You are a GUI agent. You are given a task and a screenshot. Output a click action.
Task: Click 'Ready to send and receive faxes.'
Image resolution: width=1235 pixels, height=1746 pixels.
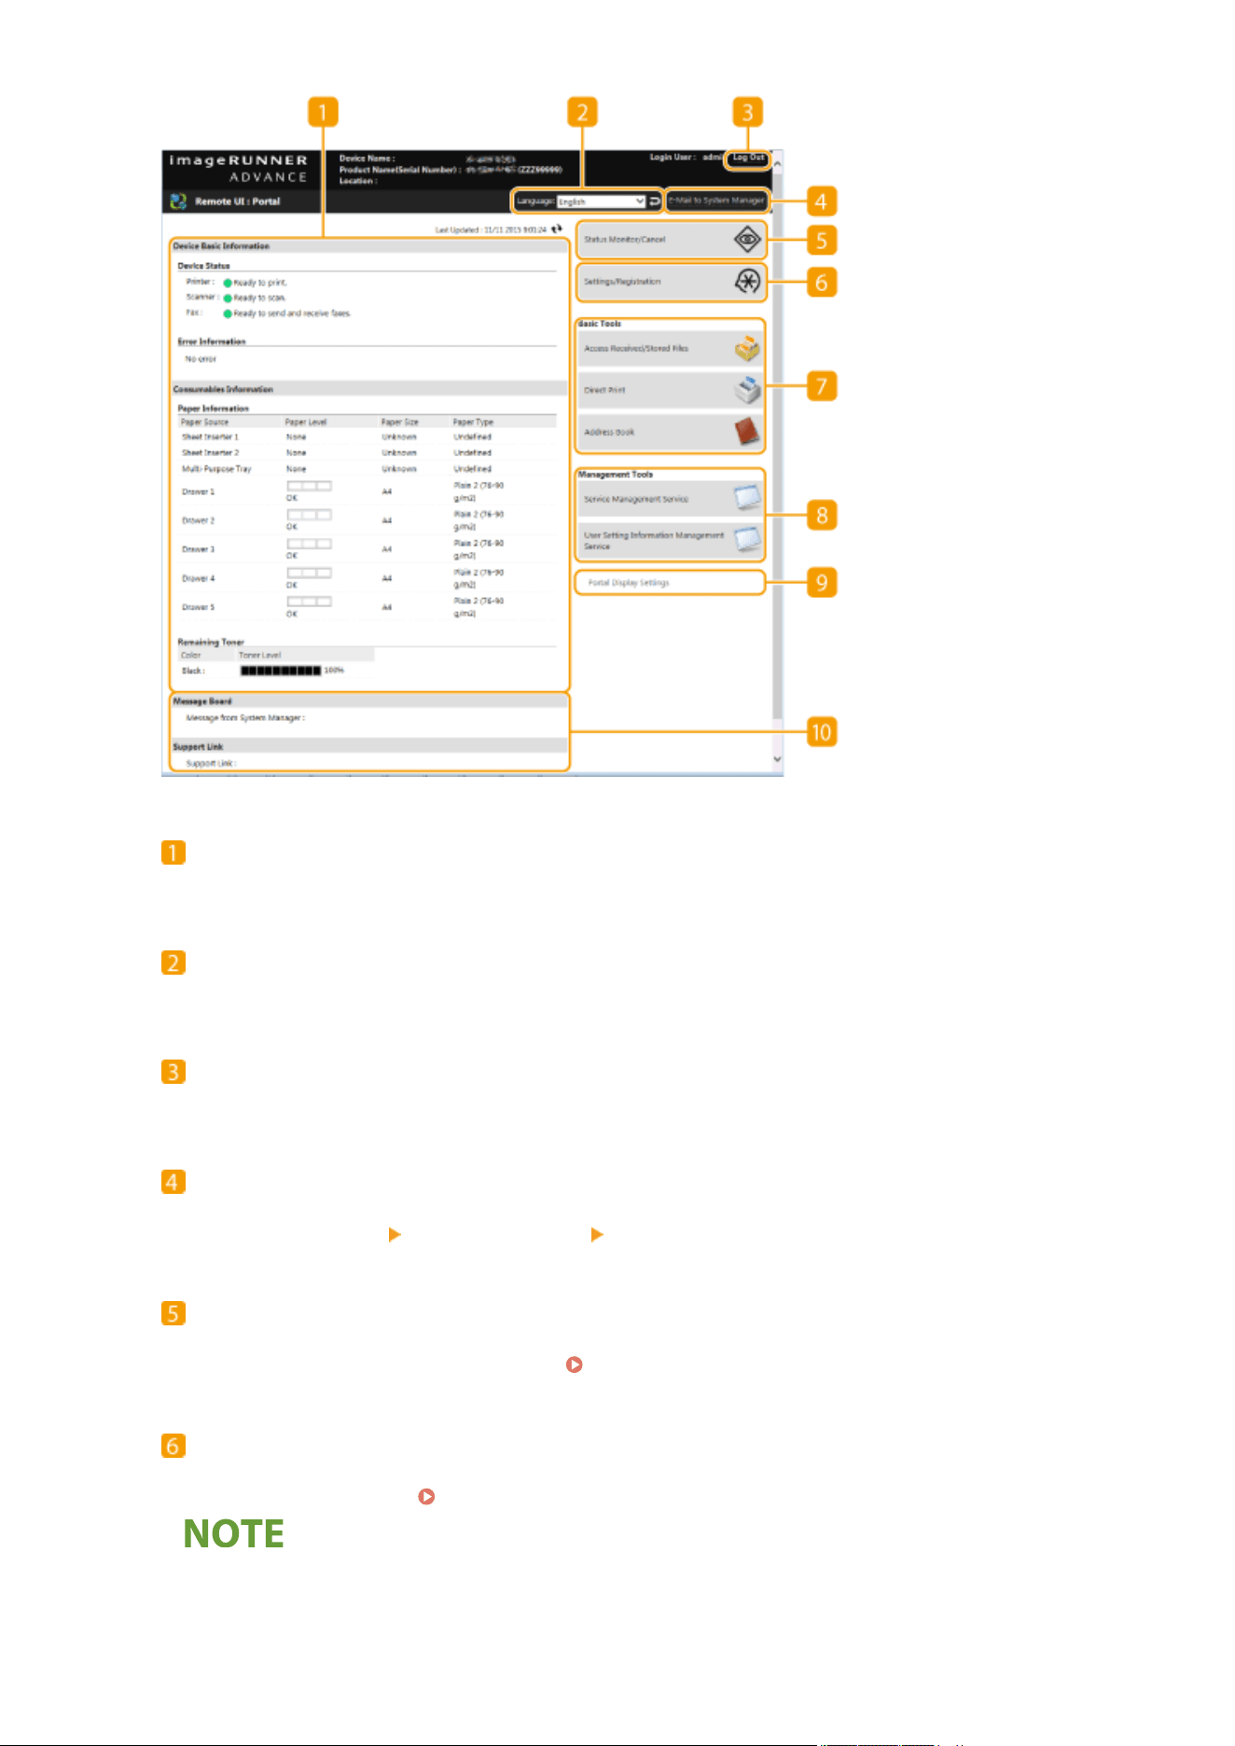click(292, 314)
